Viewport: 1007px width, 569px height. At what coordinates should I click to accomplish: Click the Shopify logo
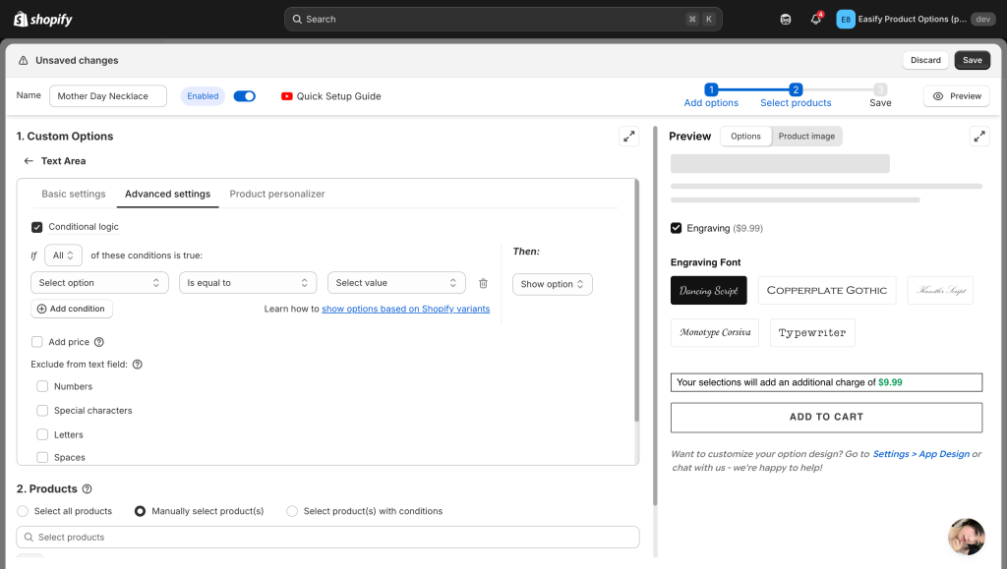point(43,19)
